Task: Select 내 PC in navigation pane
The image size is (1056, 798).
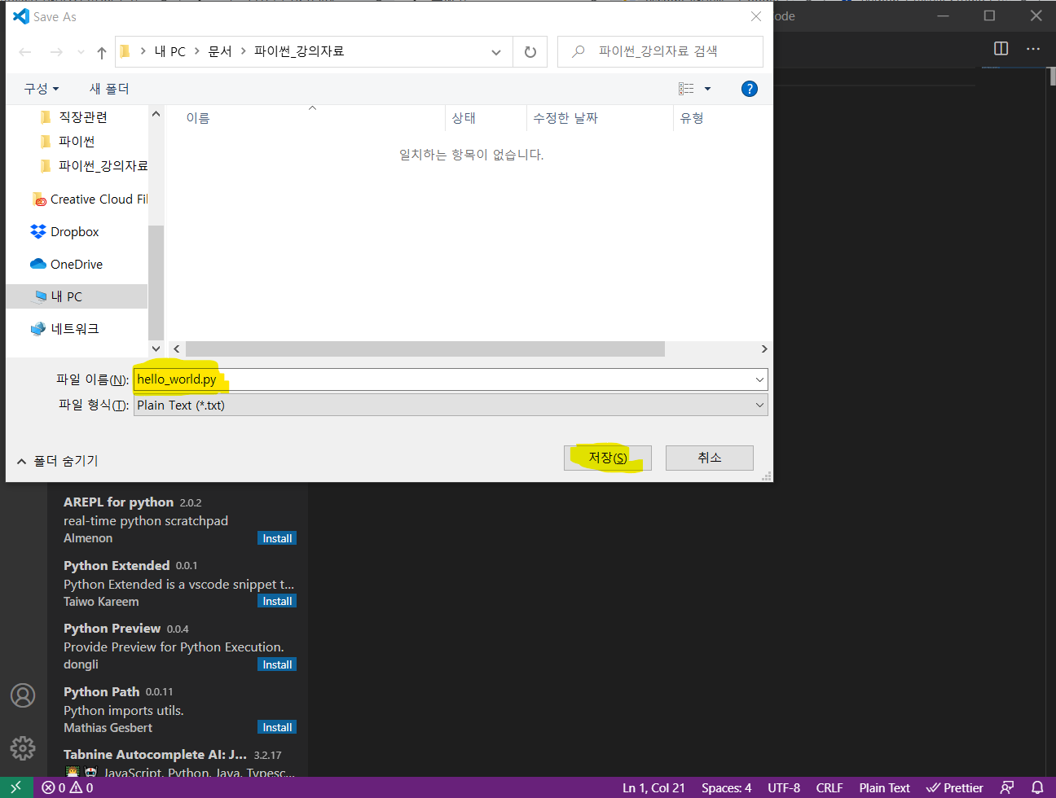Action: pyautogui.click(x=77, y=296)
